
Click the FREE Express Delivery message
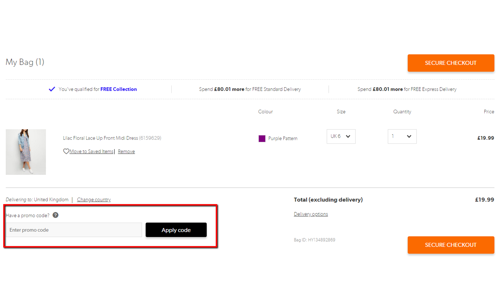pyautogui.click(x=407, y=89)
